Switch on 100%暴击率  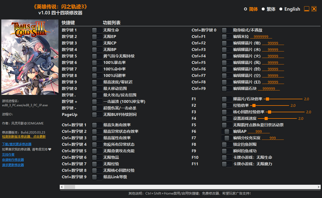(97, 63)
